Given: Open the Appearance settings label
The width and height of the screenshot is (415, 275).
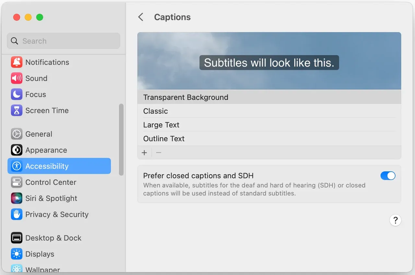Looking at the screenshot, I should (46, 150).
